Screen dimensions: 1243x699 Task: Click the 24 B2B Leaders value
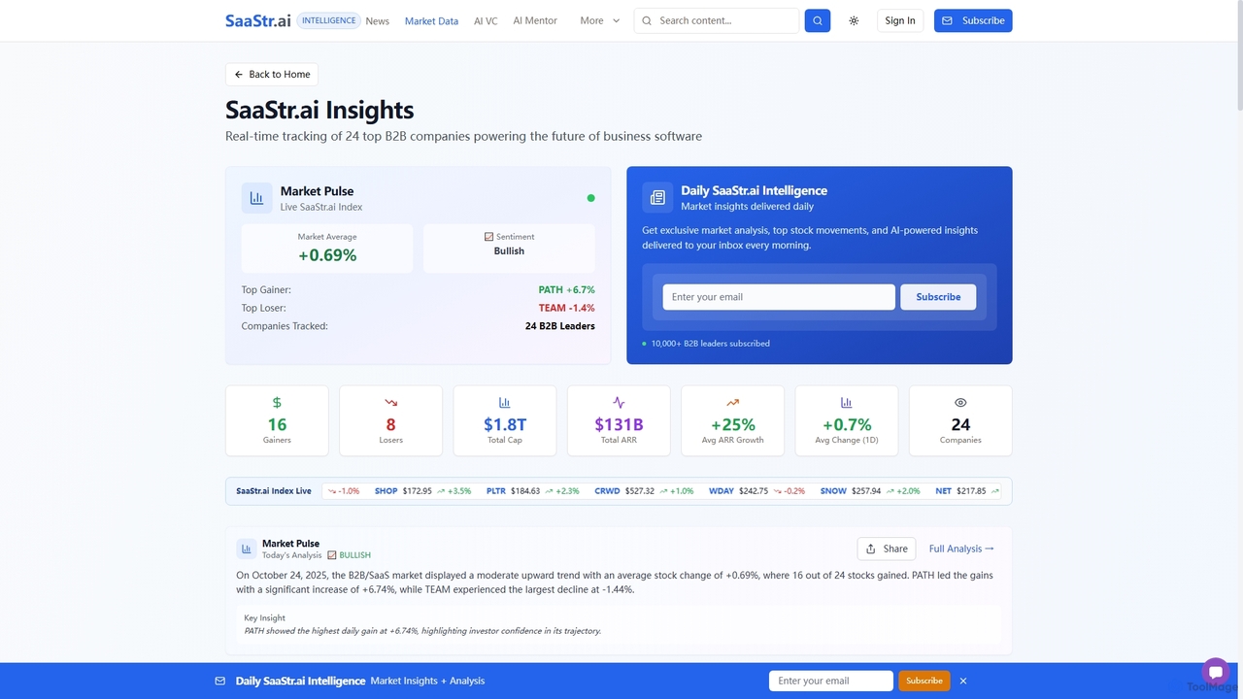560,326
